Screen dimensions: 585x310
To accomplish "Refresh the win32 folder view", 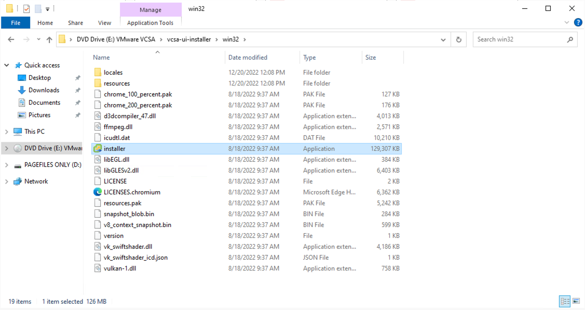I will (458, 39).
